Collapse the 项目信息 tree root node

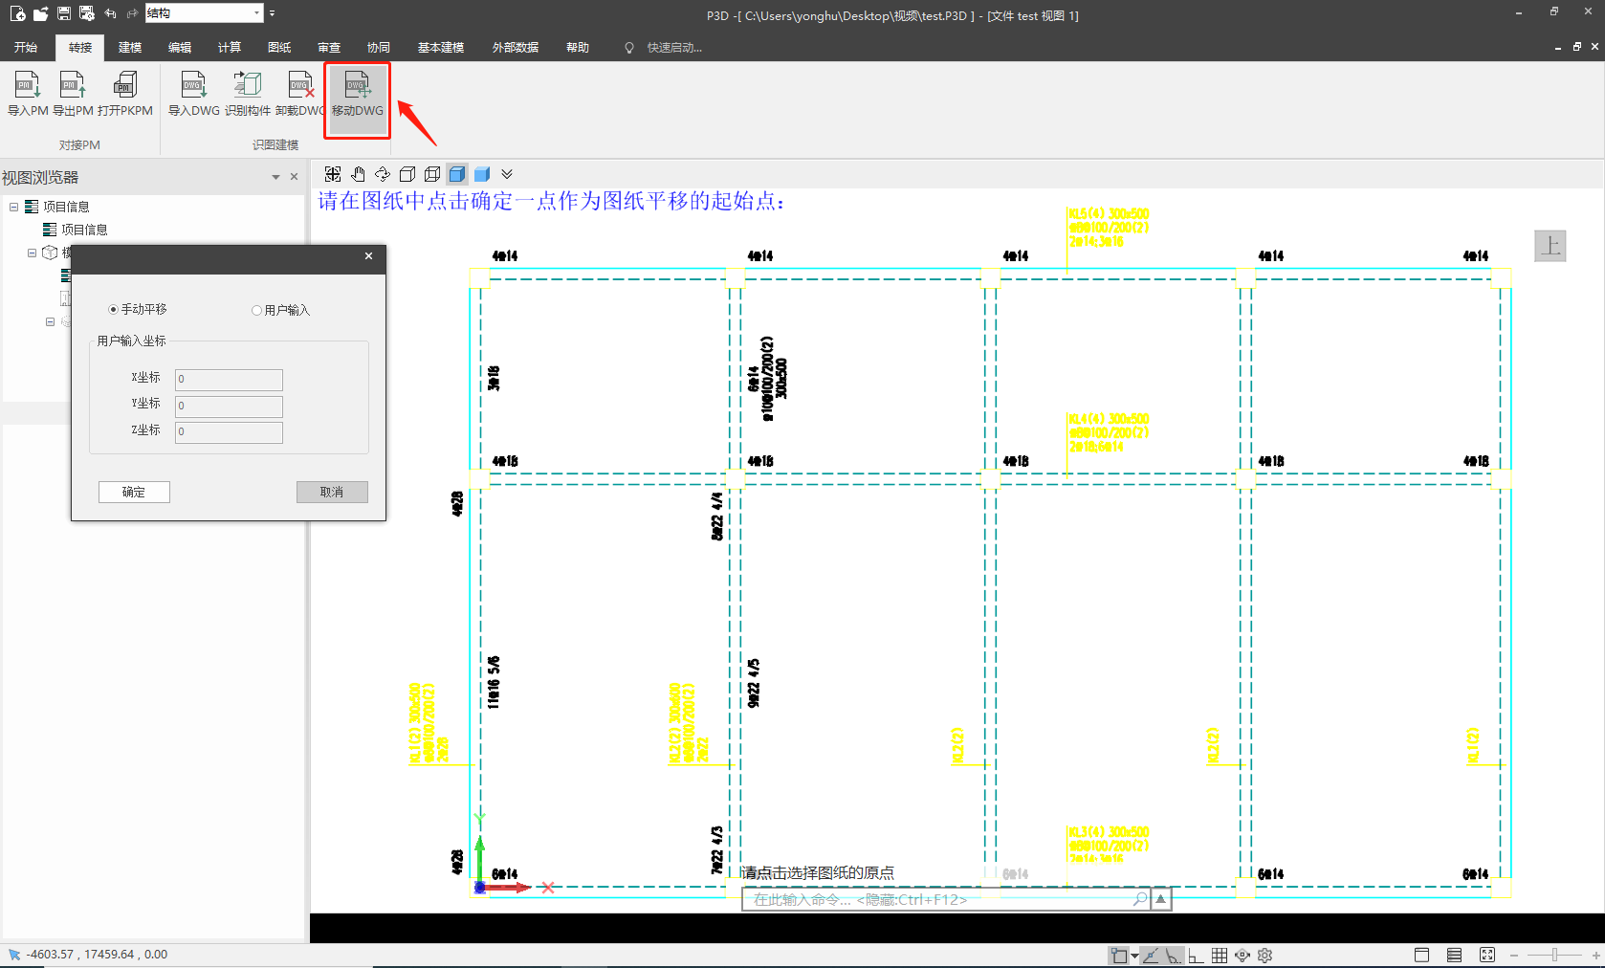[14, 207]
